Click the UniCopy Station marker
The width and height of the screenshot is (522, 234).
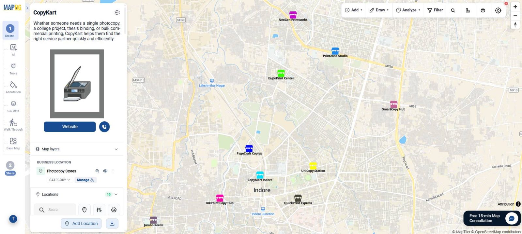tap(313, 166)
